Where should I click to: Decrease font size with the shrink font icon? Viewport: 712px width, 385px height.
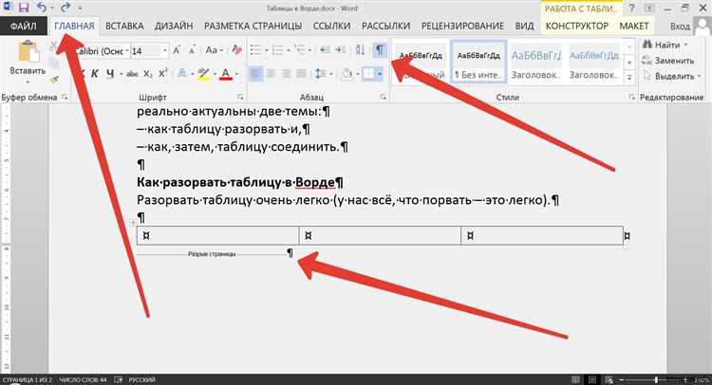[192, 51]
